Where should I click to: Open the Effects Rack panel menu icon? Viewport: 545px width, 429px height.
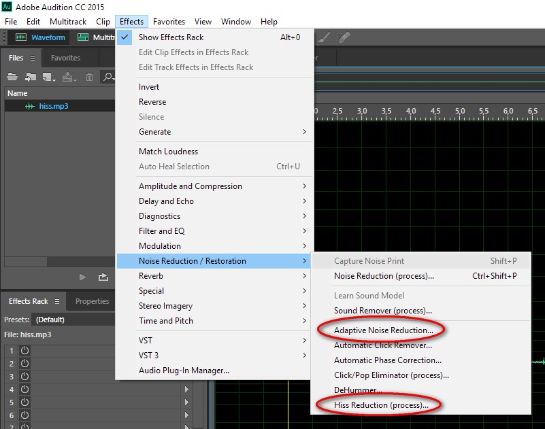click(x=57, y=301)
